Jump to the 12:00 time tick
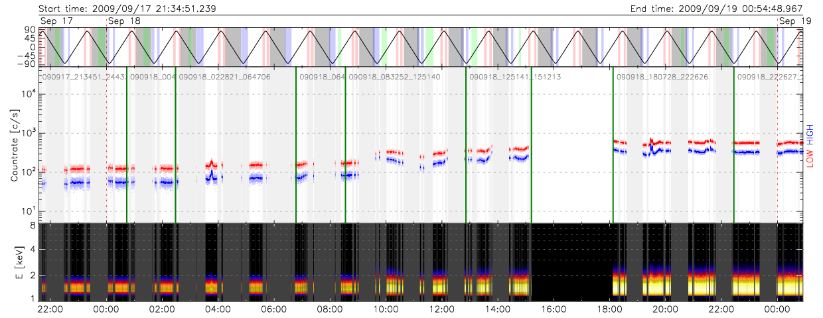The height and width of the screenshot is (318, 823). tap(442, 309)
